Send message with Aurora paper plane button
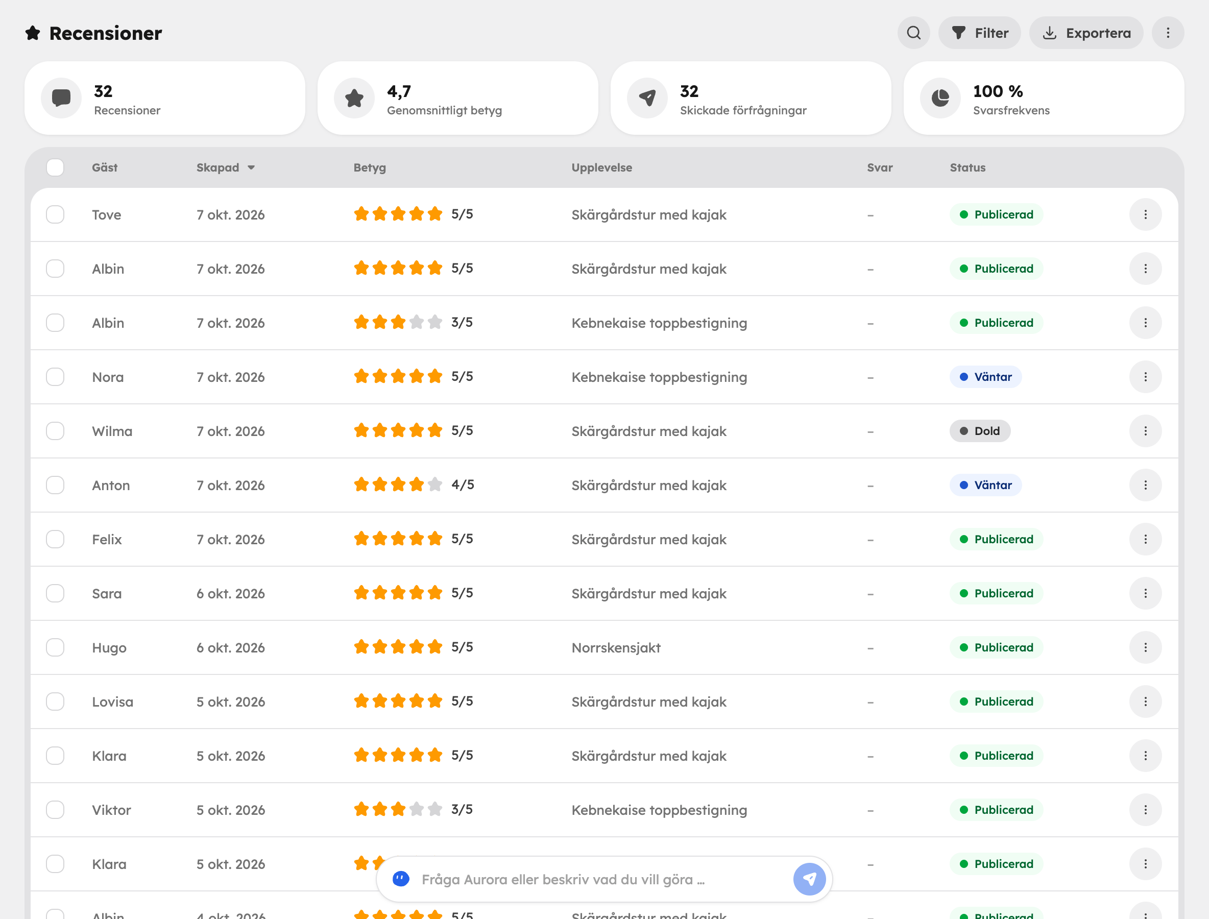Image resolution: width=1209 pixels, height=919 pixels. pyautogui.click(x=809, y=879)
